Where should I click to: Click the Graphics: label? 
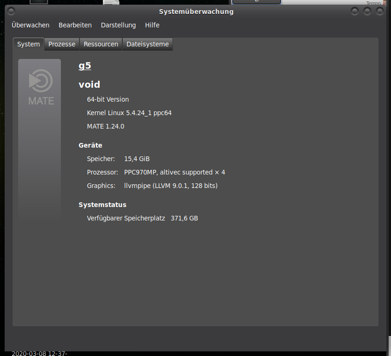pos(101,186)
